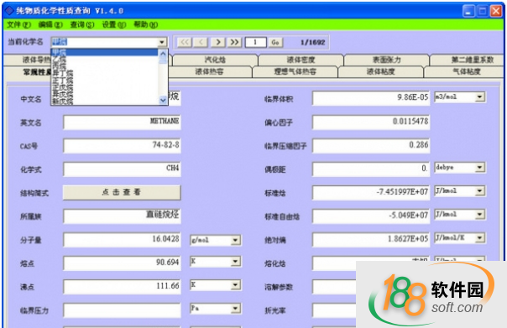Screen dimensions: 507x328
Task: Click the 所属族 field showing 直链烷烃
Action: pos(123,216)
